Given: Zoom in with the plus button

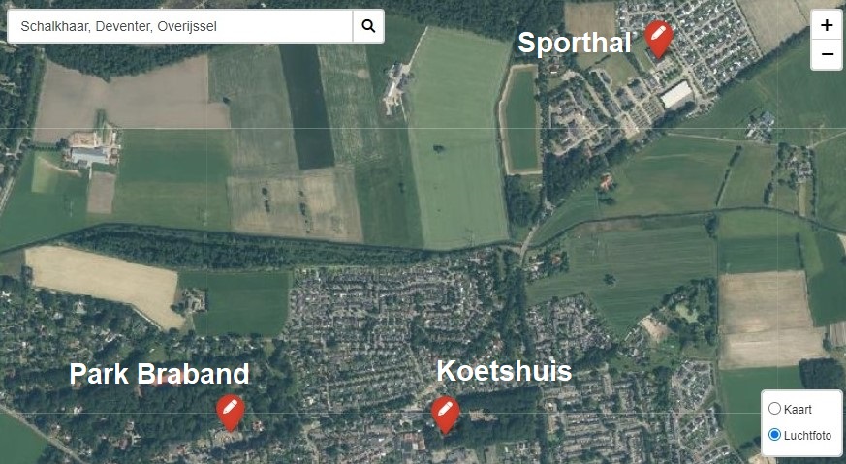Looking at the screenshot, I should click(x=827, y=25).
